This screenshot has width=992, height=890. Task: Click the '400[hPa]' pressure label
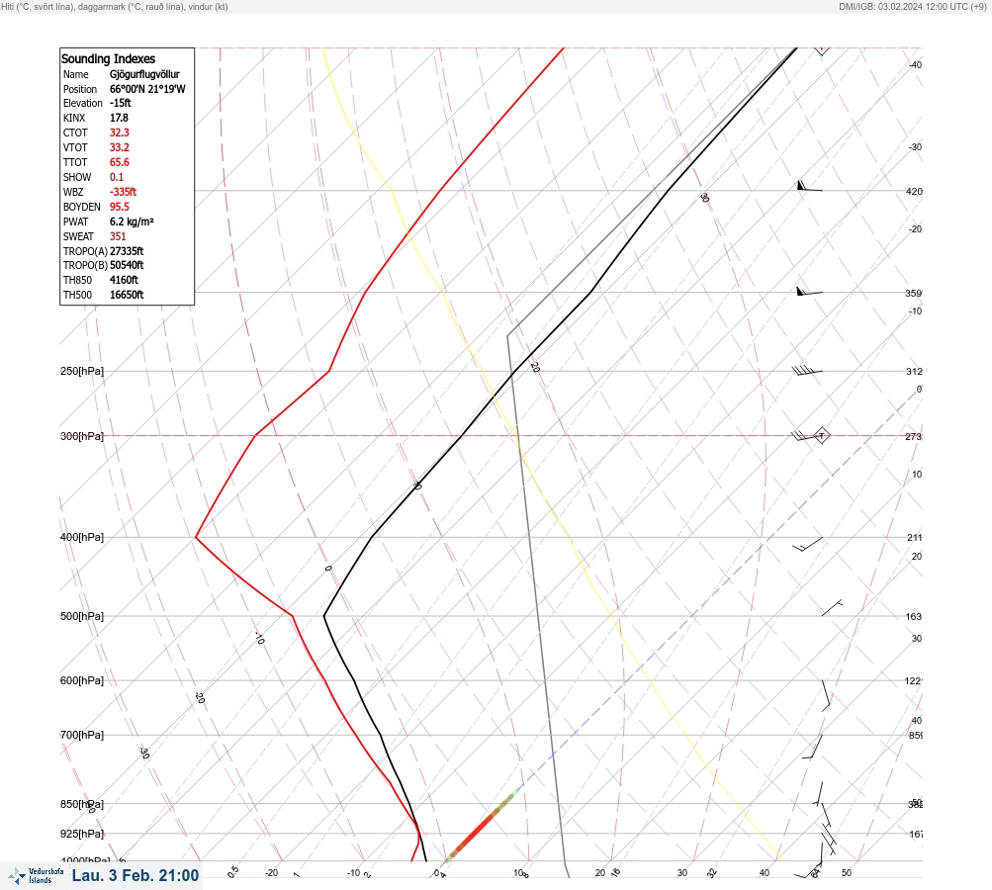tap(82, 537)
